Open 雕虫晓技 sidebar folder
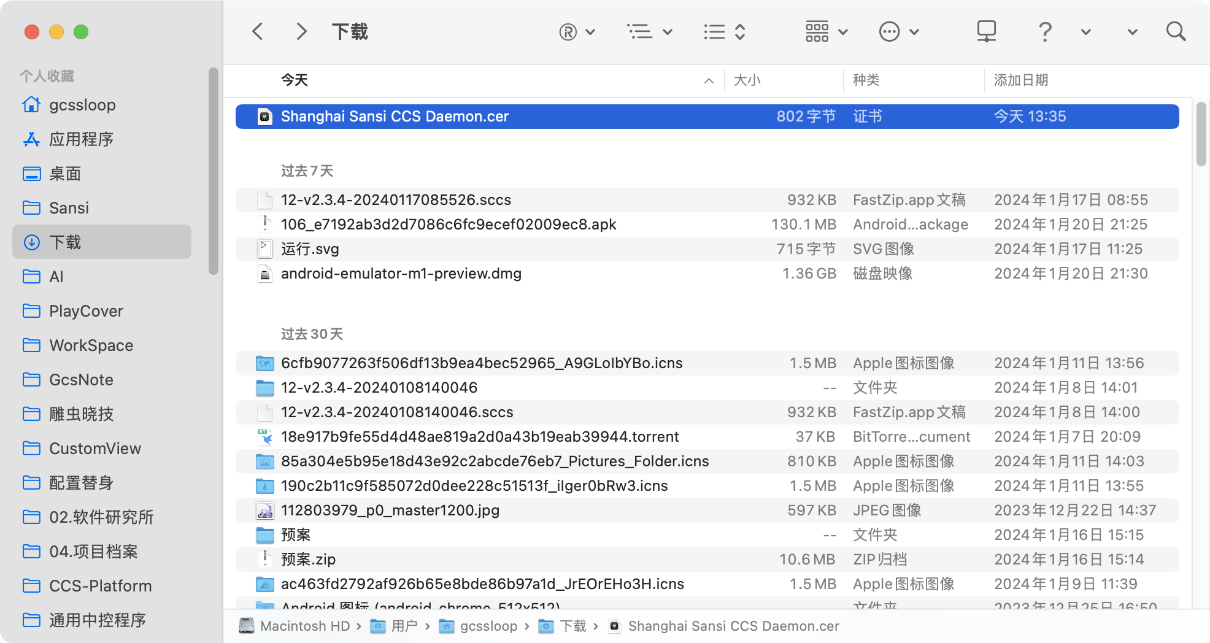 (101, 414)
